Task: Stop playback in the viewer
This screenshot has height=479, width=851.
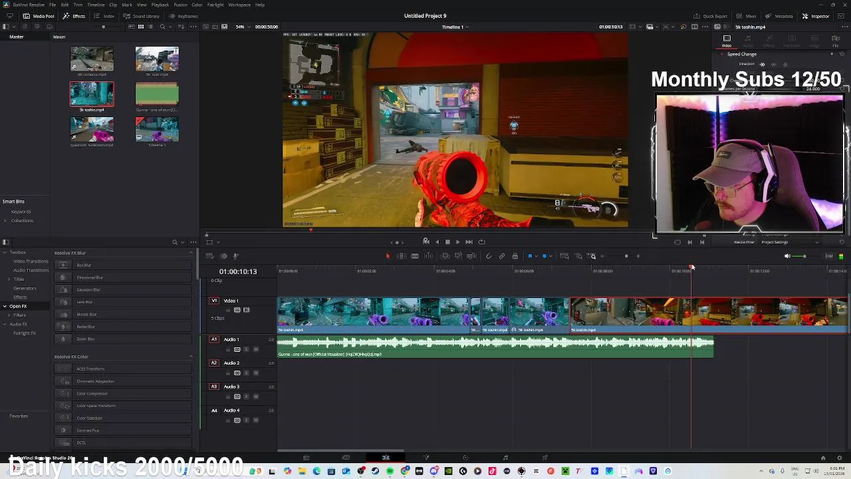Action: (x=447, y=242)
